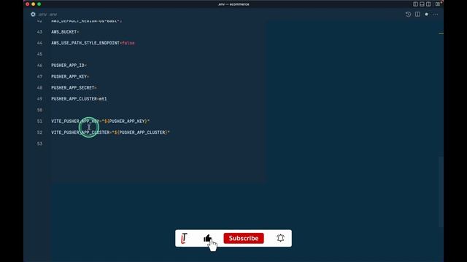Image resolution: width=467 pixels, height=262 pixels.
Task: Click the red Subscribe button
Action: pos(244,238)
